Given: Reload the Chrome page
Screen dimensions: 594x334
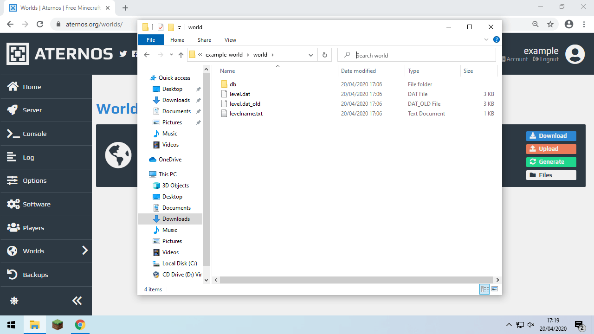Looking at the screenshot, I should (x=40, y=24).
